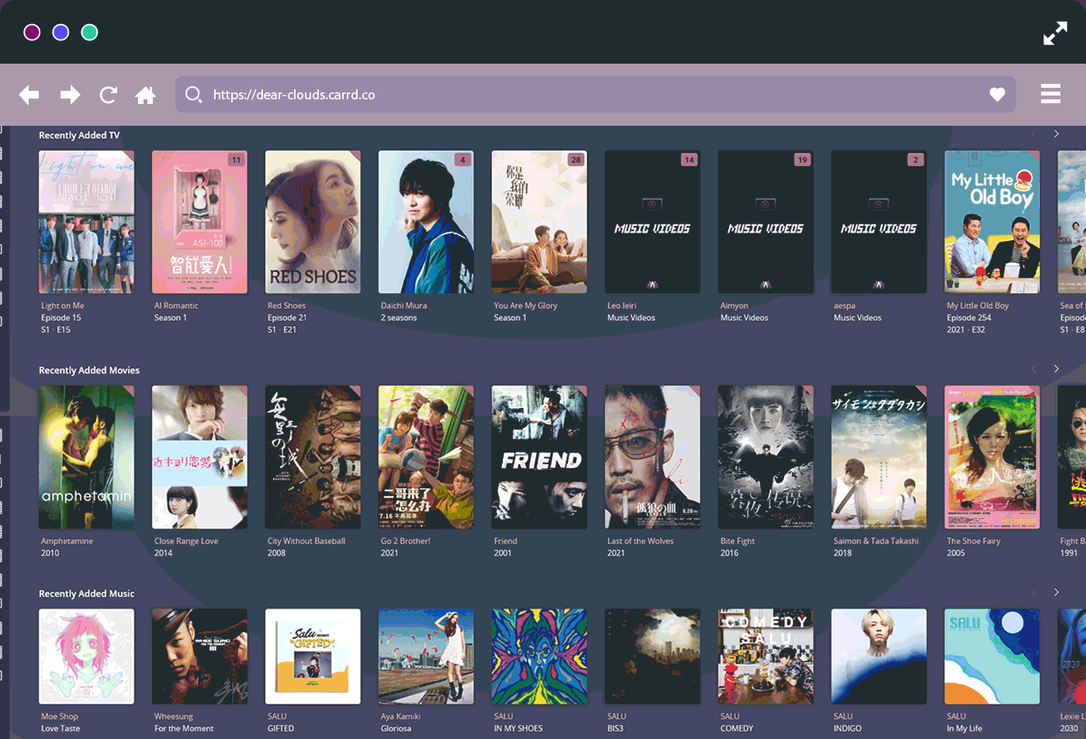Click 'Wheesung' artist name text
Screen dimensions: 1086x739
tap(174, 716)
